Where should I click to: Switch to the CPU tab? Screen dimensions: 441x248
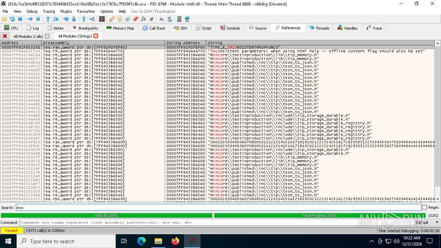tap(11, 28)
